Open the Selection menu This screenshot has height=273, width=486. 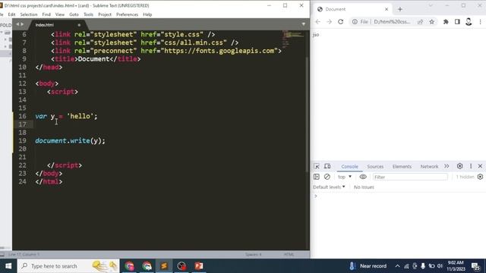click(29, 14)
